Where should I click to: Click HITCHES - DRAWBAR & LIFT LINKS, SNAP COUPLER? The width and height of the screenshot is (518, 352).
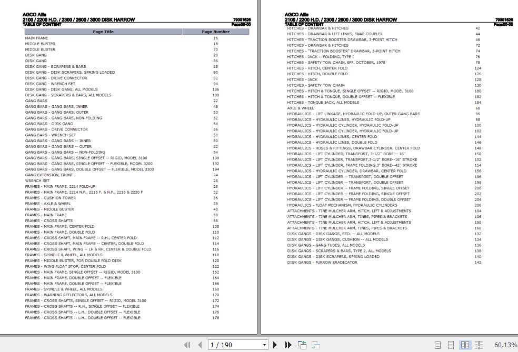pyautogui.click(x=335, y=34)
